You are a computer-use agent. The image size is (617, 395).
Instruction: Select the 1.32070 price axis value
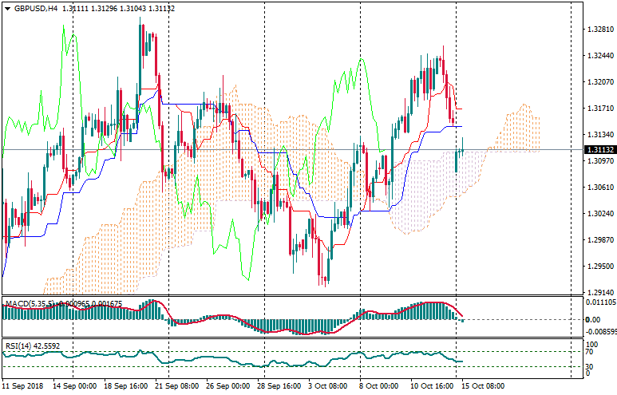click(599, 82)
